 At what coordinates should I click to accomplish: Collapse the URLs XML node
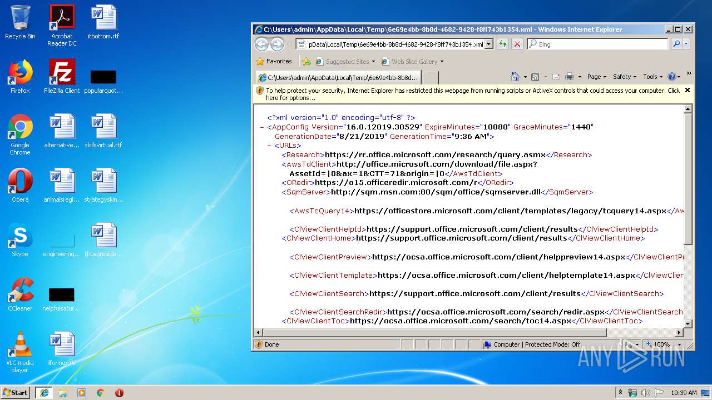click(x=269, y=146)
